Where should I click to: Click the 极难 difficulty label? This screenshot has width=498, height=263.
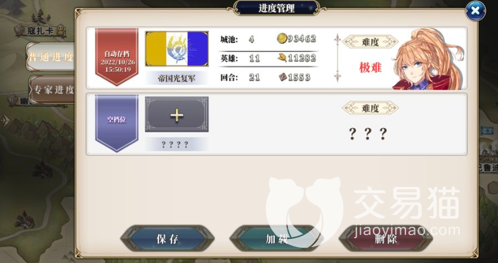(370, 68)
